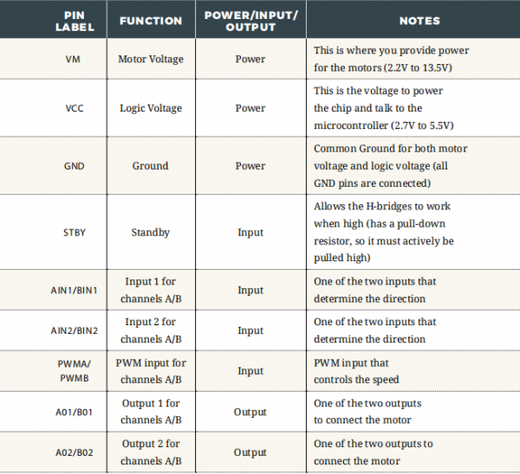Click the AIN2/BIN2 pin label
520x474 pixels.
(x=75, y=330)
